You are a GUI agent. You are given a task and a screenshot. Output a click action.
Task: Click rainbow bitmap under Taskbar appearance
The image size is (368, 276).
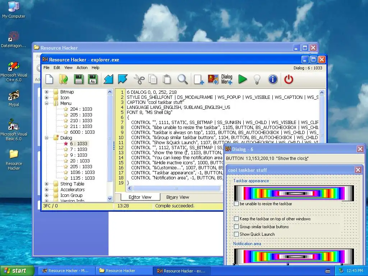(x=294, y=193)
